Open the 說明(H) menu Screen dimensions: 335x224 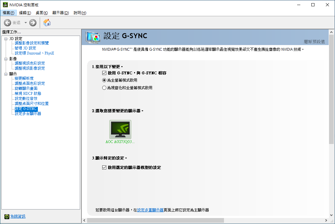pyautogui.click(x=80, y=13)
